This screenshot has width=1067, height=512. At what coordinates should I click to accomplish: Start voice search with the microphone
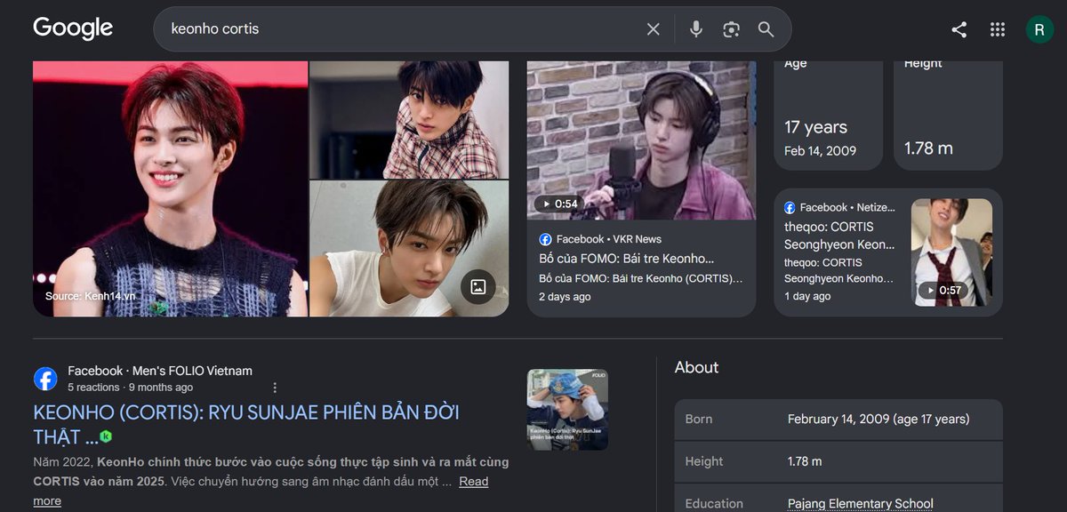(696, 29)
